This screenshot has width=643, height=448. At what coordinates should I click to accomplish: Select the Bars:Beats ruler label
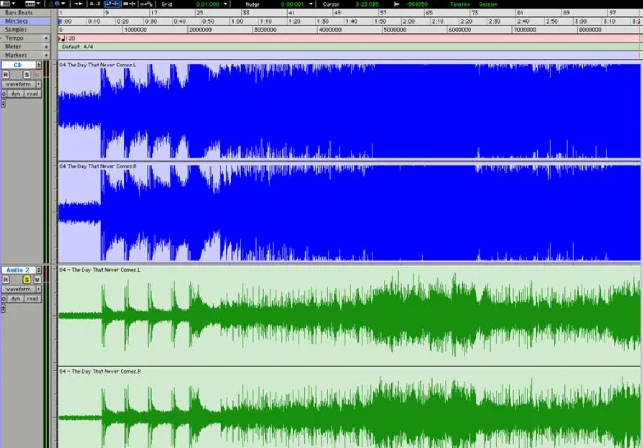20,12
